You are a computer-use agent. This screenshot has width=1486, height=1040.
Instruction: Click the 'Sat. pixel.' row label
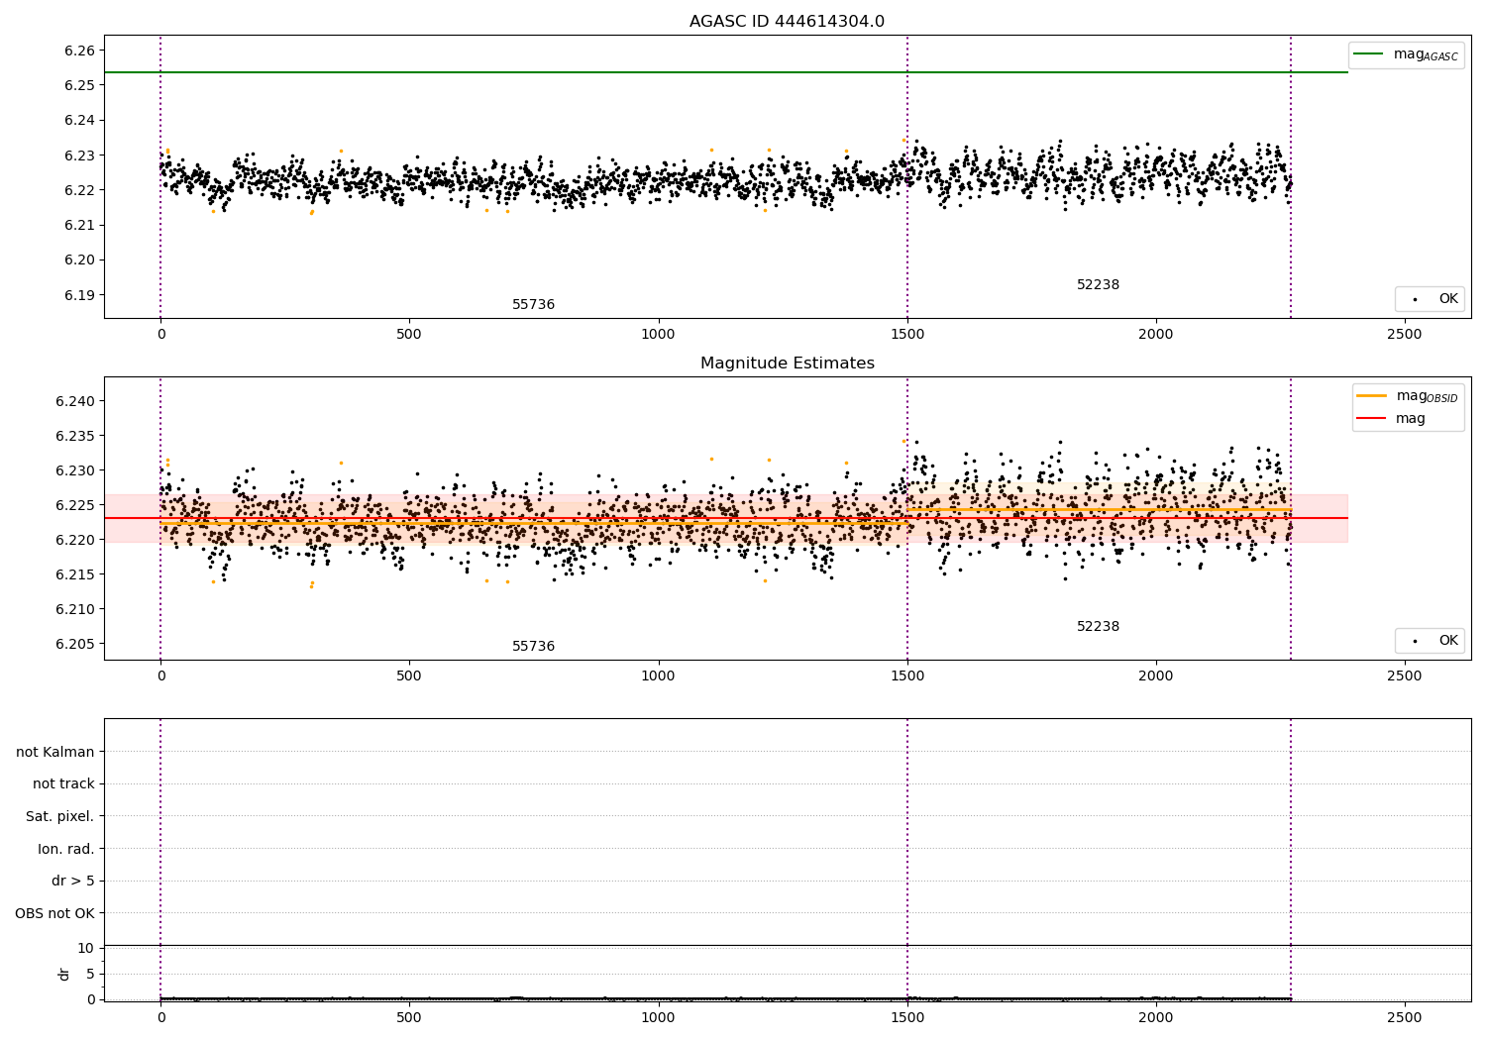pos(60,817)
